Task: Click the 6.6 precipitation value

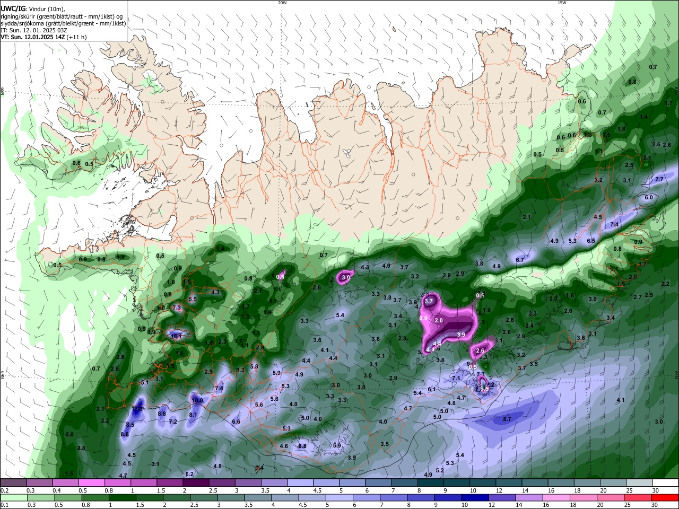Action: 236,422
